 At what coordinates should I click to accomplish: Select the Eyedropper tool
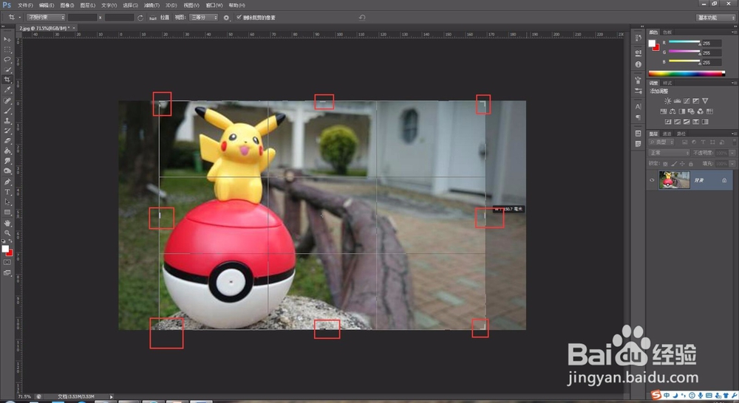(x=7, y=90)
